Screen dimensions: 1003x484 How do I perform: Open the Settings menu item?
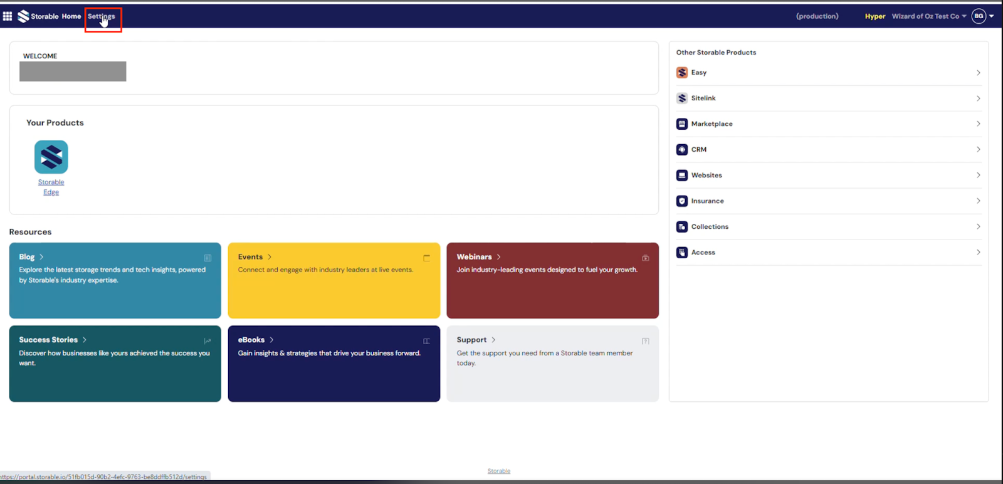coord(101,16)
